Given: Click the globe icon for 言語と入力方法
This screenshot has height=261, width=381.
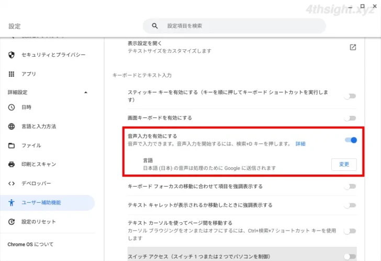Looking at the screenshot, I should [12, 126].
